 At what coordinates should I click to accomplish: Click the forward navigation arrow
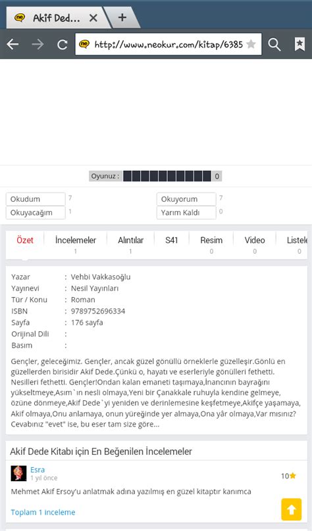(x=38, y=44)
